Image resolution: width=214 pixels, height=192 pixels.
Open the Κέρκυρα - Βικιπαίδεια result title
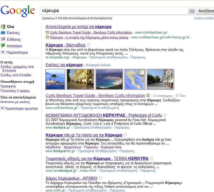[x=65, y=45]
